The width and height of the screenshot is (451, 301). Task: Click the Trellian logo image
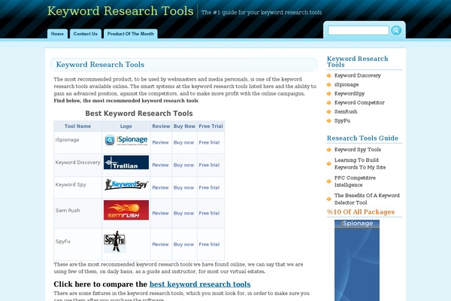click(126, 163)
